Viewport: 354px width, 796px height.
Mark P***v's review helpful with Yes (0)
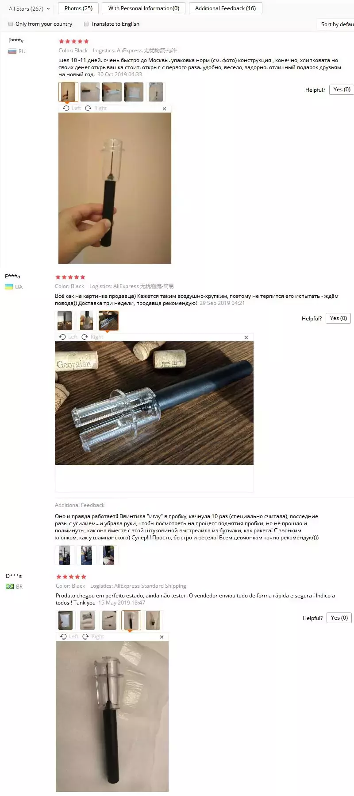342,90
